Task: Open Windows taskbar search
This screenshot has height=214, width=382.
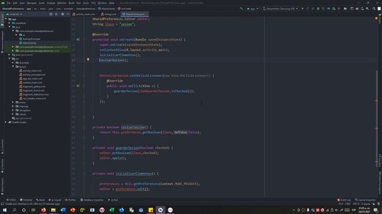Action: (x=14, y=210)
